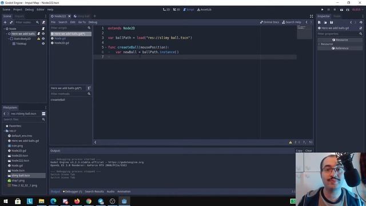Open FileSystem dock options menu
Screen dimensions: 366x206
(x=46, y=108)
